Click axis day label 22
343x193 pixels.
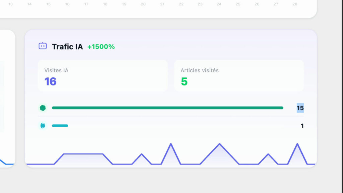[181, 4]
